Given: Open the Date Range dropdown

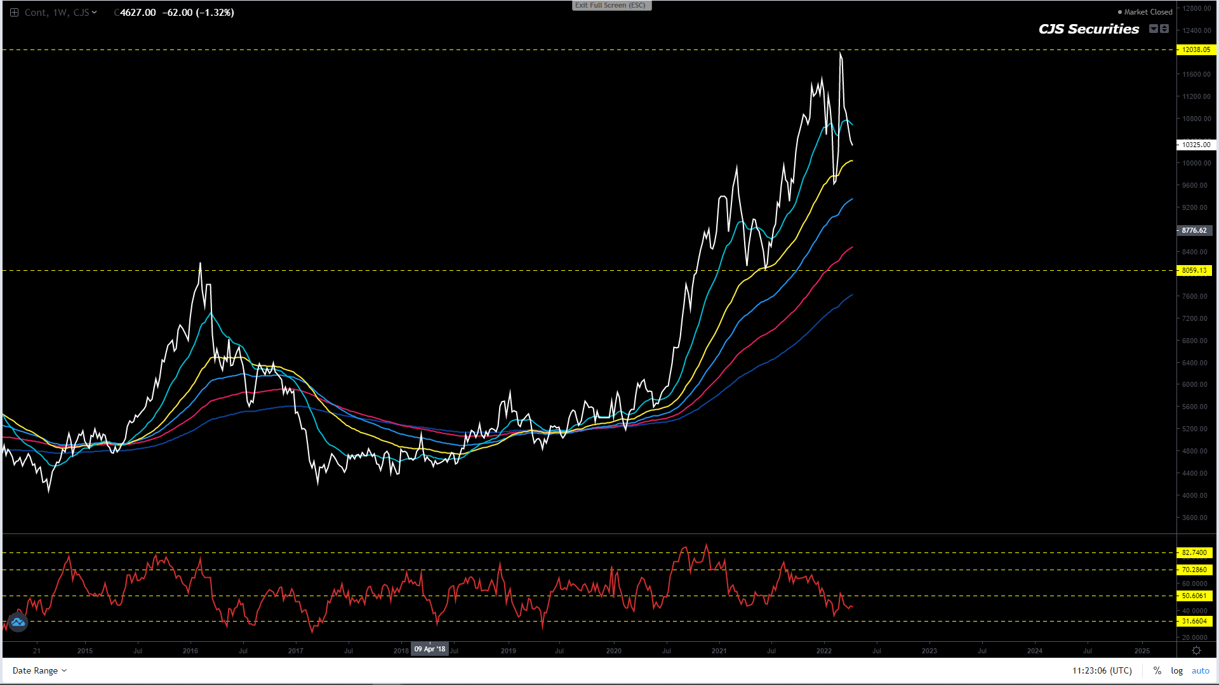Looking at the screenshot, I should coord(39,670).
